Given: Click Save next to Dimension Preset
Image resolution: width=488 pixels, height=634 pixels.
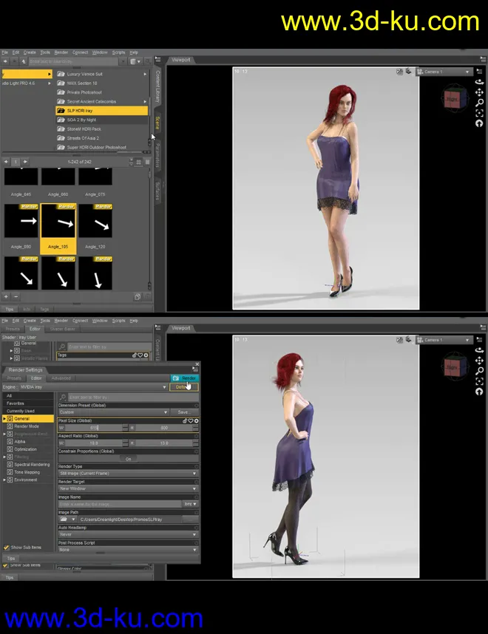Looking at the screenshot, I should [182, 412].
